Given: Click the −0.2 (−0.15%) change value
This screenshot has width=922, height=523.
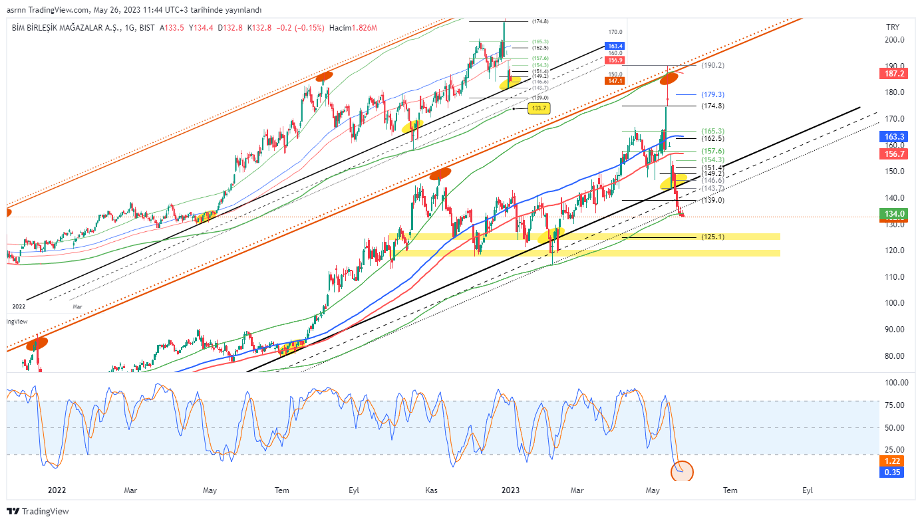Looking at the screenshot, I should pyautogui.click(x=301, y=28).
